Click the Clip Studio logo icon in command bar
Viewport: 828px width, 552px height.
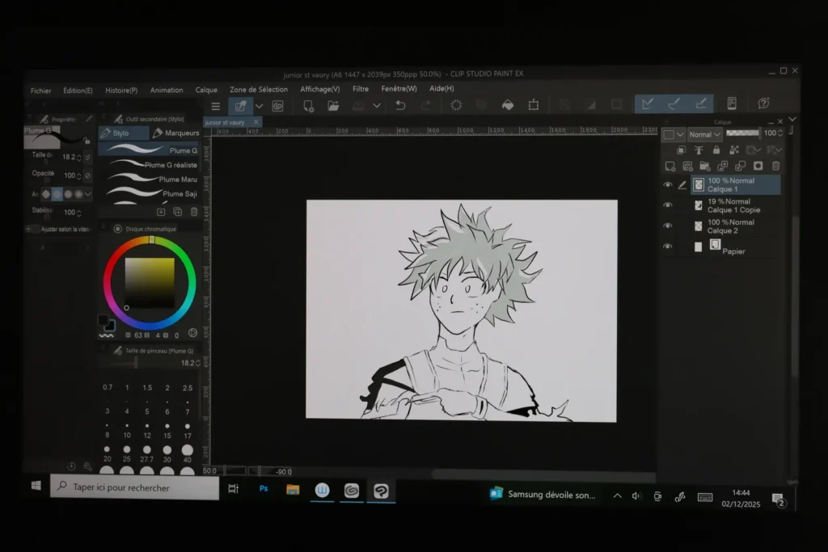[278, 106]
